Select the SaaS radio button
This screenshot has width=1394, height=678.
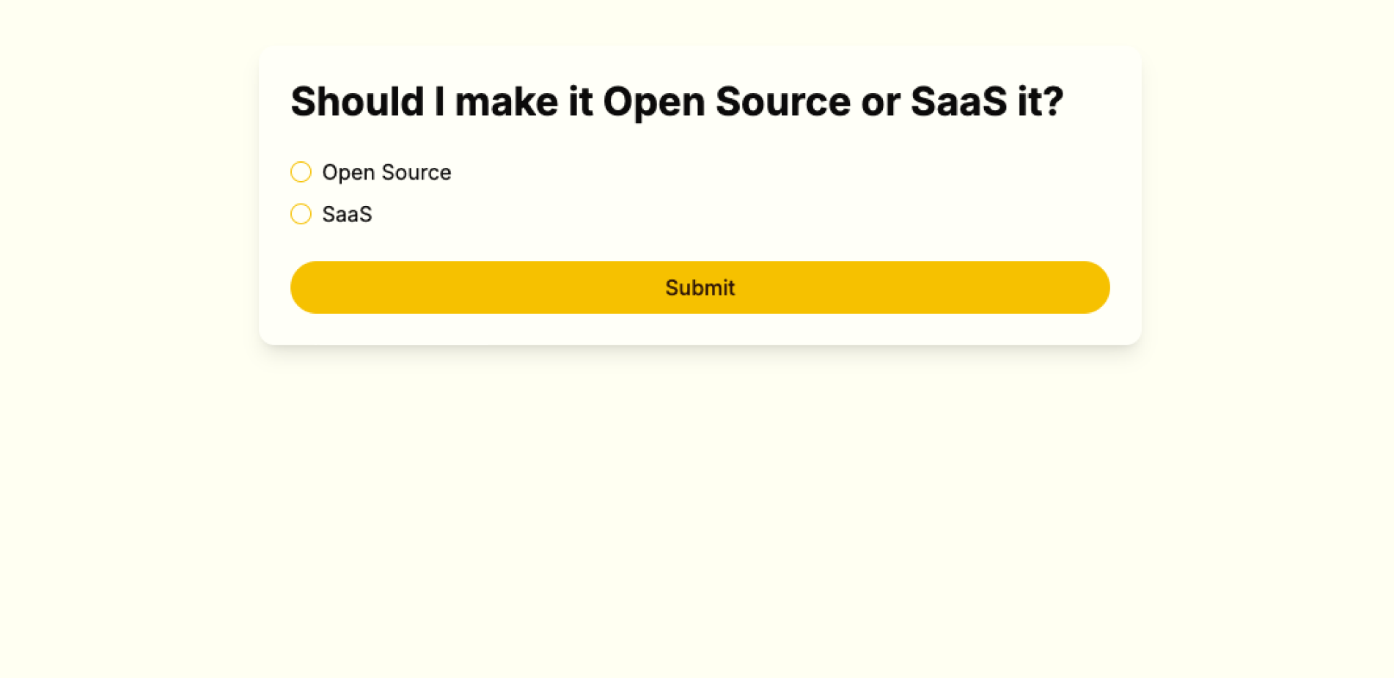(301, 214)
